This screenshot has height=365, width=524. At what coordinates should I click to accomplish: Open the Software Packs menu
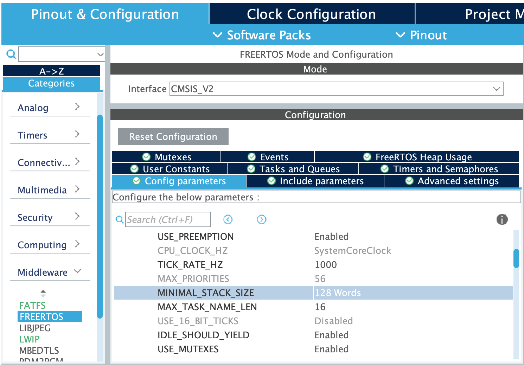(262, 35)
